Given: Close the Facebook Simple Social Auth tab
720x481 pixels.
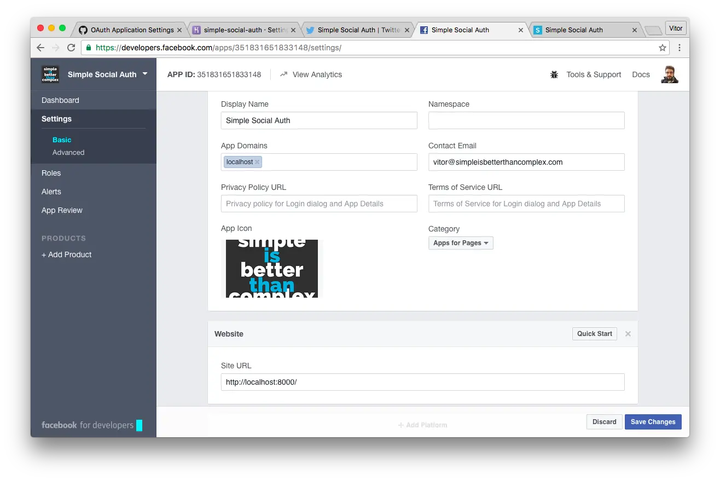Looking at the screenshot, I should tap(521, 30).
